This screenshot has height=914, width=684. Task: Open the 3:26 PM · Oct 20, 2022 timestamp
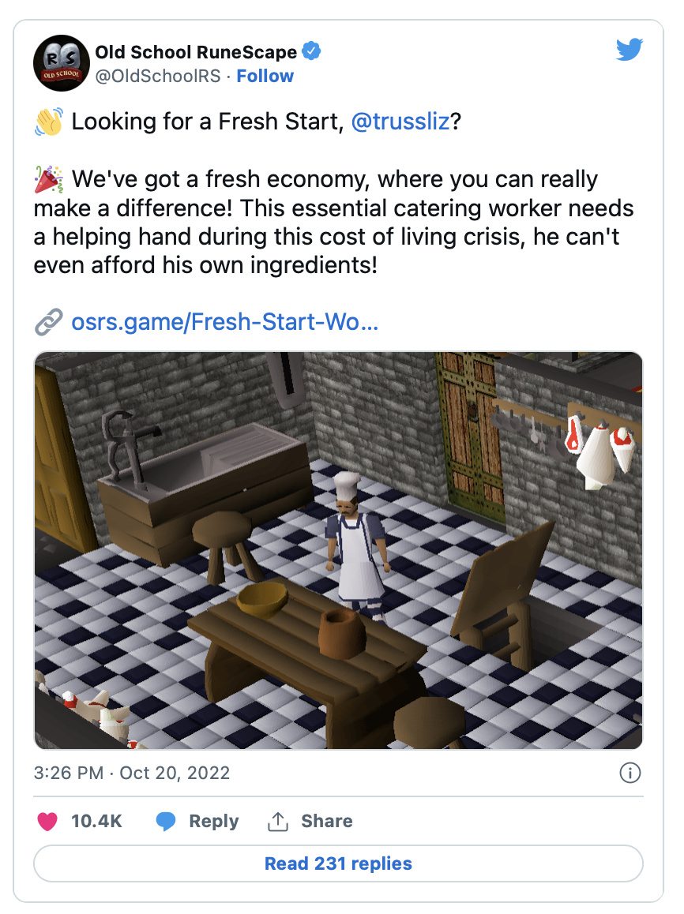point(132,773)
